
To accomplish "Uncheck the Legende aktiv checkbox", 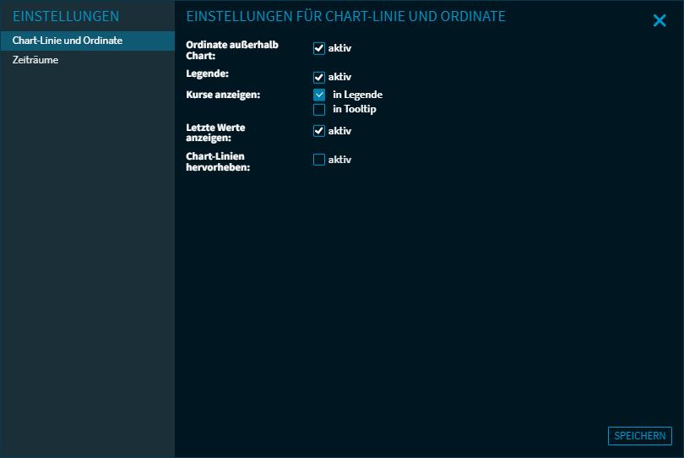I will [319, 77].
